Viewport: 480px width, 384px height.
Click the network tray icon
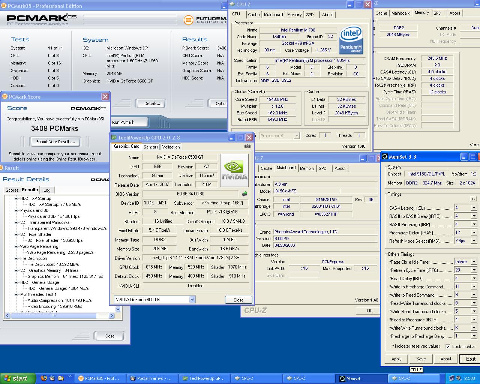click(451, 378)
